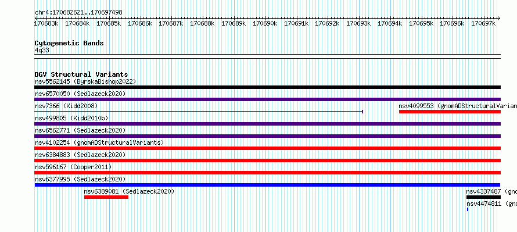Click the short red nsv6389081 bar

point(106,197)
